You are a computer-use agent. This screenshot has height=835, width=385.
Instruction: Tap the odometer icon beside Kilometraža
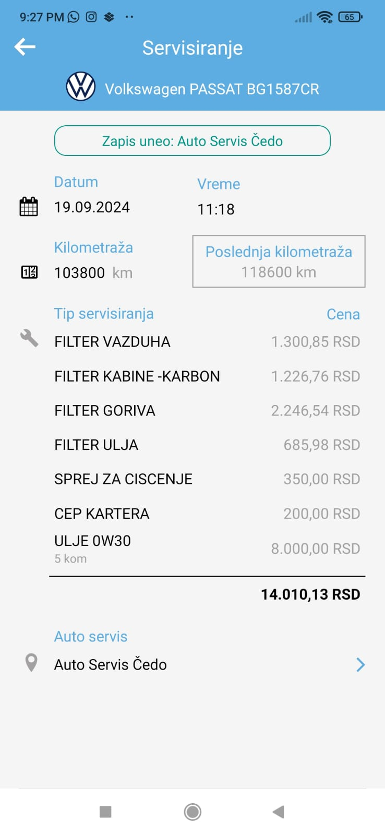pos(29,272)
